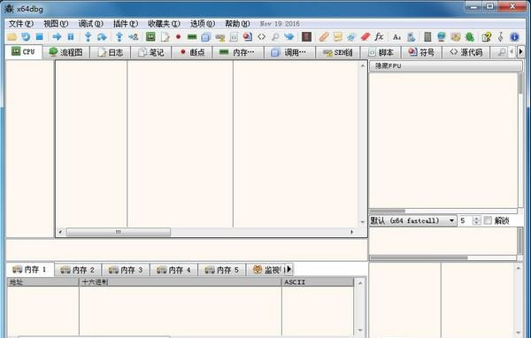Click the blue info about icon
The image size is (531, 338).
click(514, 36)
